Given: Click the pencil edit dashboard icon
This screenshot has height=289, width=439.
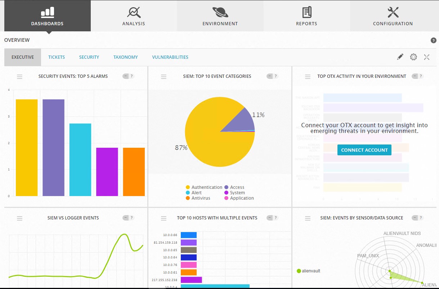Looking at the screenshot, I should [x=400, y=57].
